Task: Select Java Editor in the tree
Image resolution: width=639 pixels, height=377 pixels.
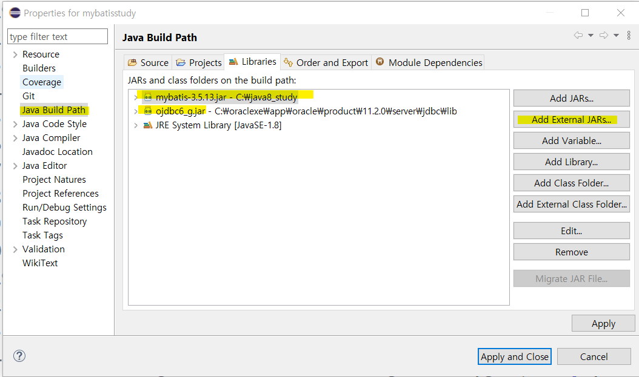Action: (44, 166)
